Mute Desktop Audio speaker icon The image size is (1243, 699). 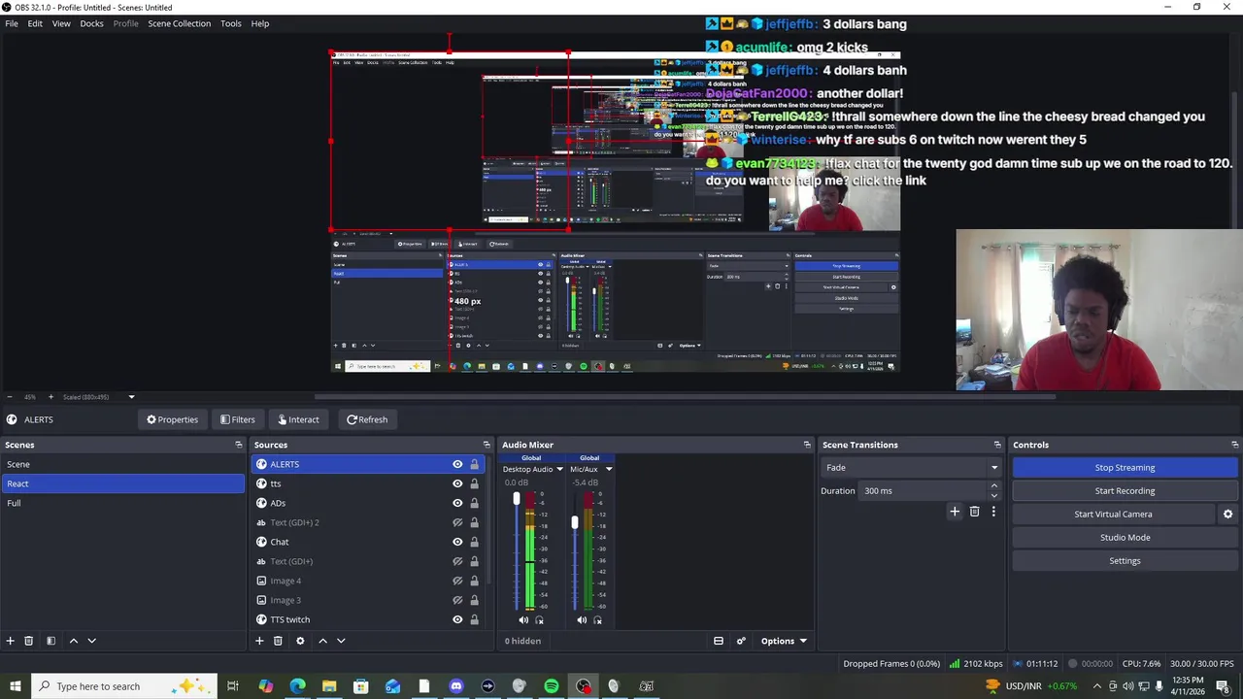(x=523, y=620)
